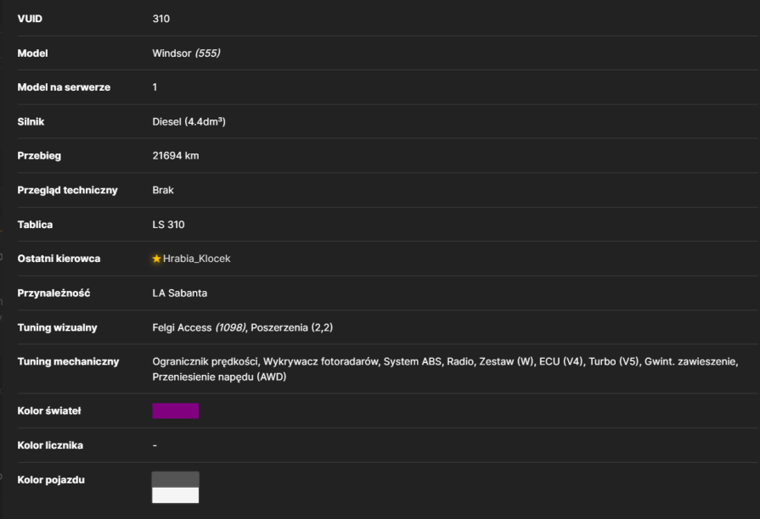Click the Diesel (4.4dm³) engine value
Viewport: 760px width, 519px height.
[x=189, y=121]
